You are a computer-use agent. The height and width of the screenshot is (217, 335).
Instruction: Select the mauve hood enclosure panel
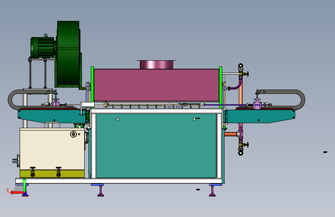pyautogui.click(x=156, y=85)
